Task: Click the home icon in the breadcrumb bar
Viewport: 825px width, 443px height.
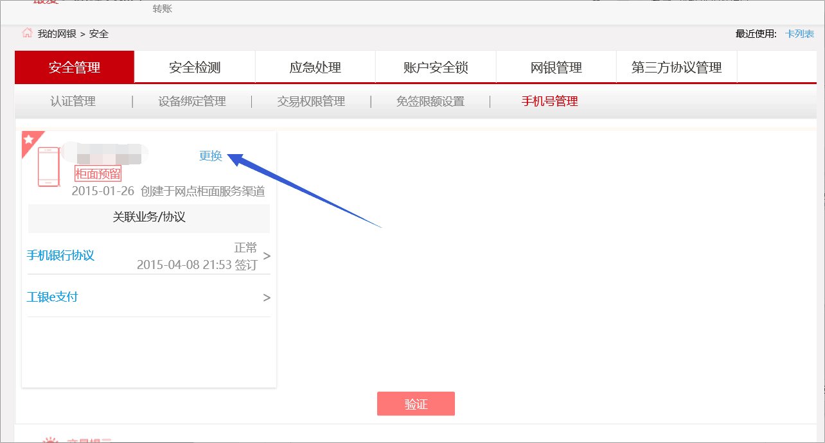Action: (x=26, y=34)
